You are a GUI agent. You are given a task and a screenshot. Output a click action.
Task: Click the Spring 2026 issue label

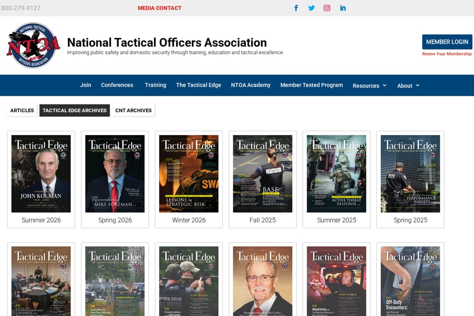(115, 220)
